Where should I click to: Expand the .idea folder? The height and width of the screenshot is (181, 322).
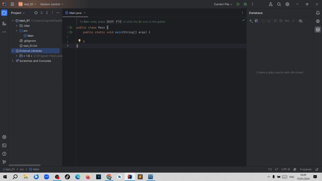click(x=17, y=26)
